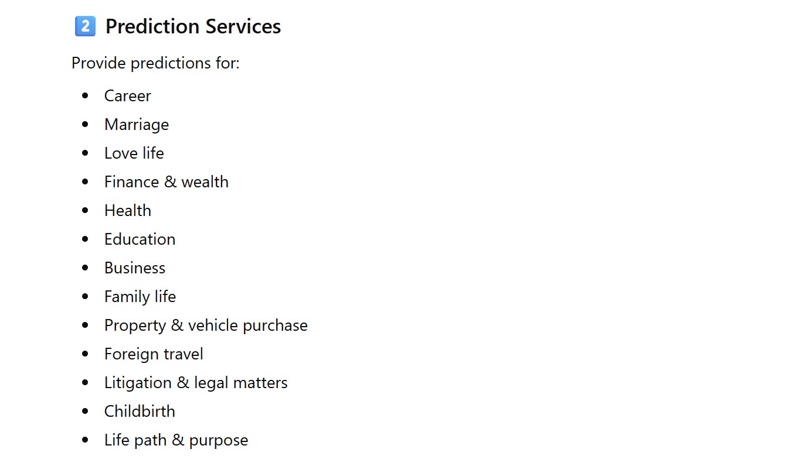Click Litigation & legal matters item
808x473 pixels.
tap(196, 383)
